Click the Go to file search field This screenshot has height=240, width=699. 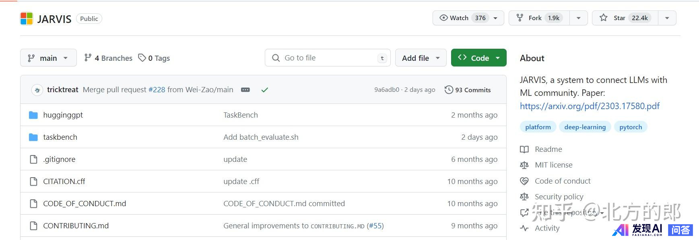click(x=328, y=58)
